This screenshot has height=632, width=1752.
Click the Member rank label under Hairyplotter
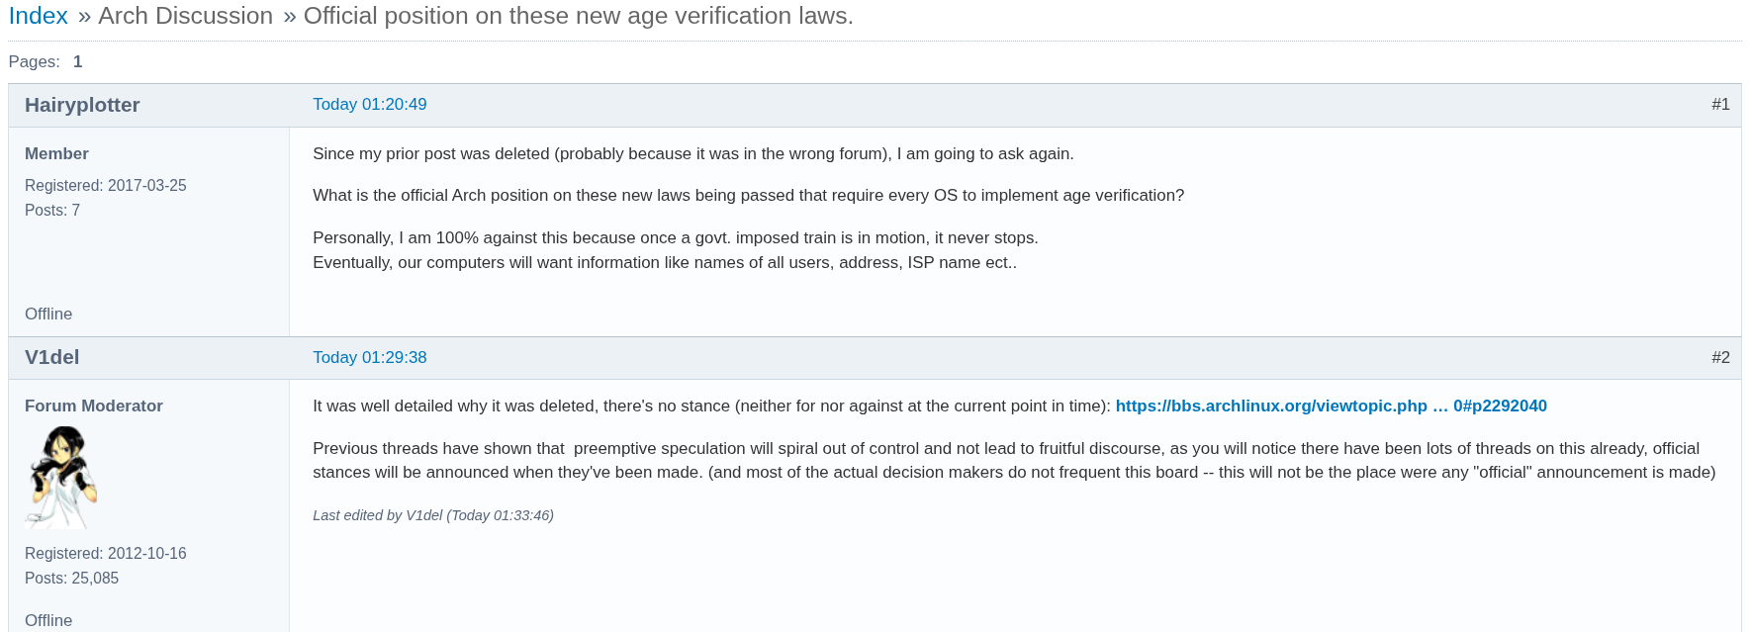pyautogui.click(x=56, y=153)
